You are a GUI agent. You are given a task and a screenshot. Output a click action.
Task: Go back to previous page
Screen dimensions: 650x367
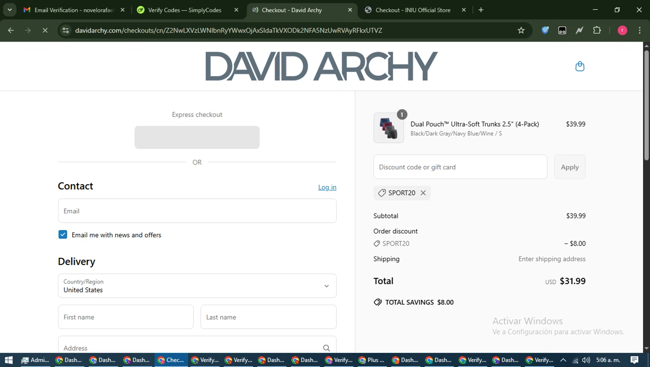click(11, 30)
